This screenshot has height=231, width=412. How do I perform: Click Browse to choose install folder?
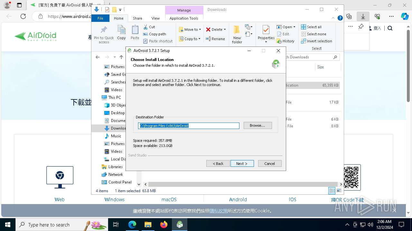coord(257,125)
